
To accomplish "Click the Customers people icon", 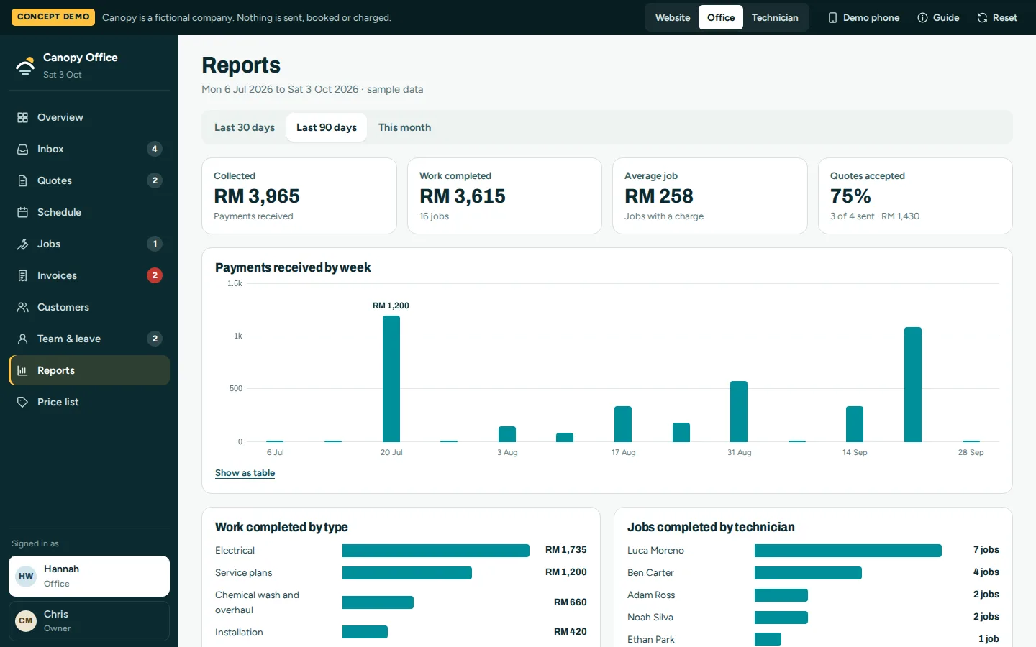I will point(23,307).
